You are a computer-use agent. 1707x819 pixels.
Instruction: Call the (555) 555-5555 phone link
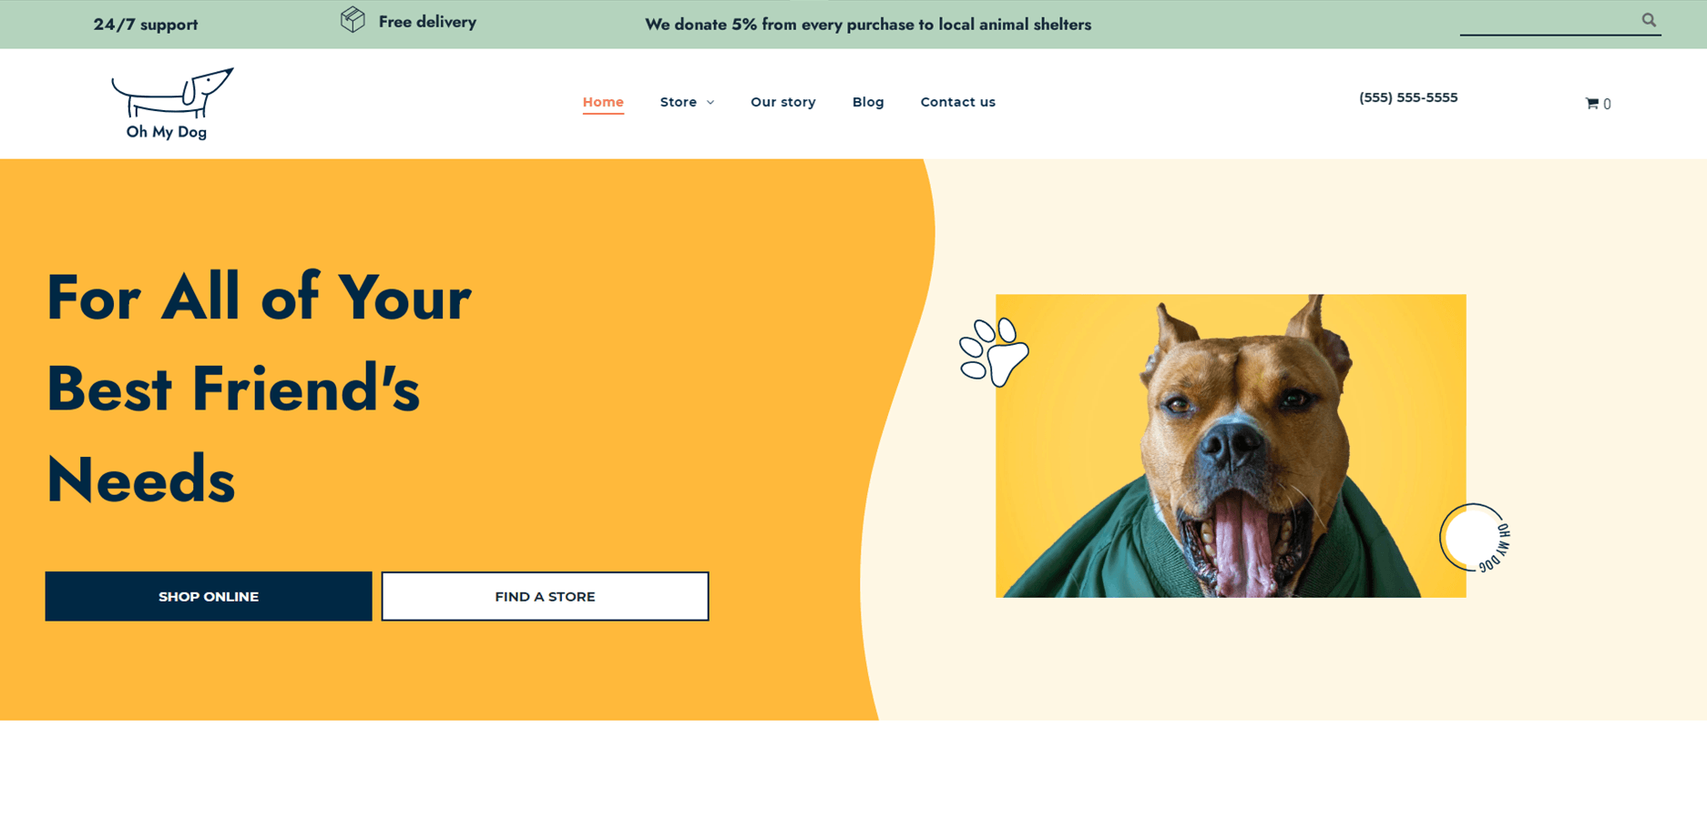point(1408,97)
